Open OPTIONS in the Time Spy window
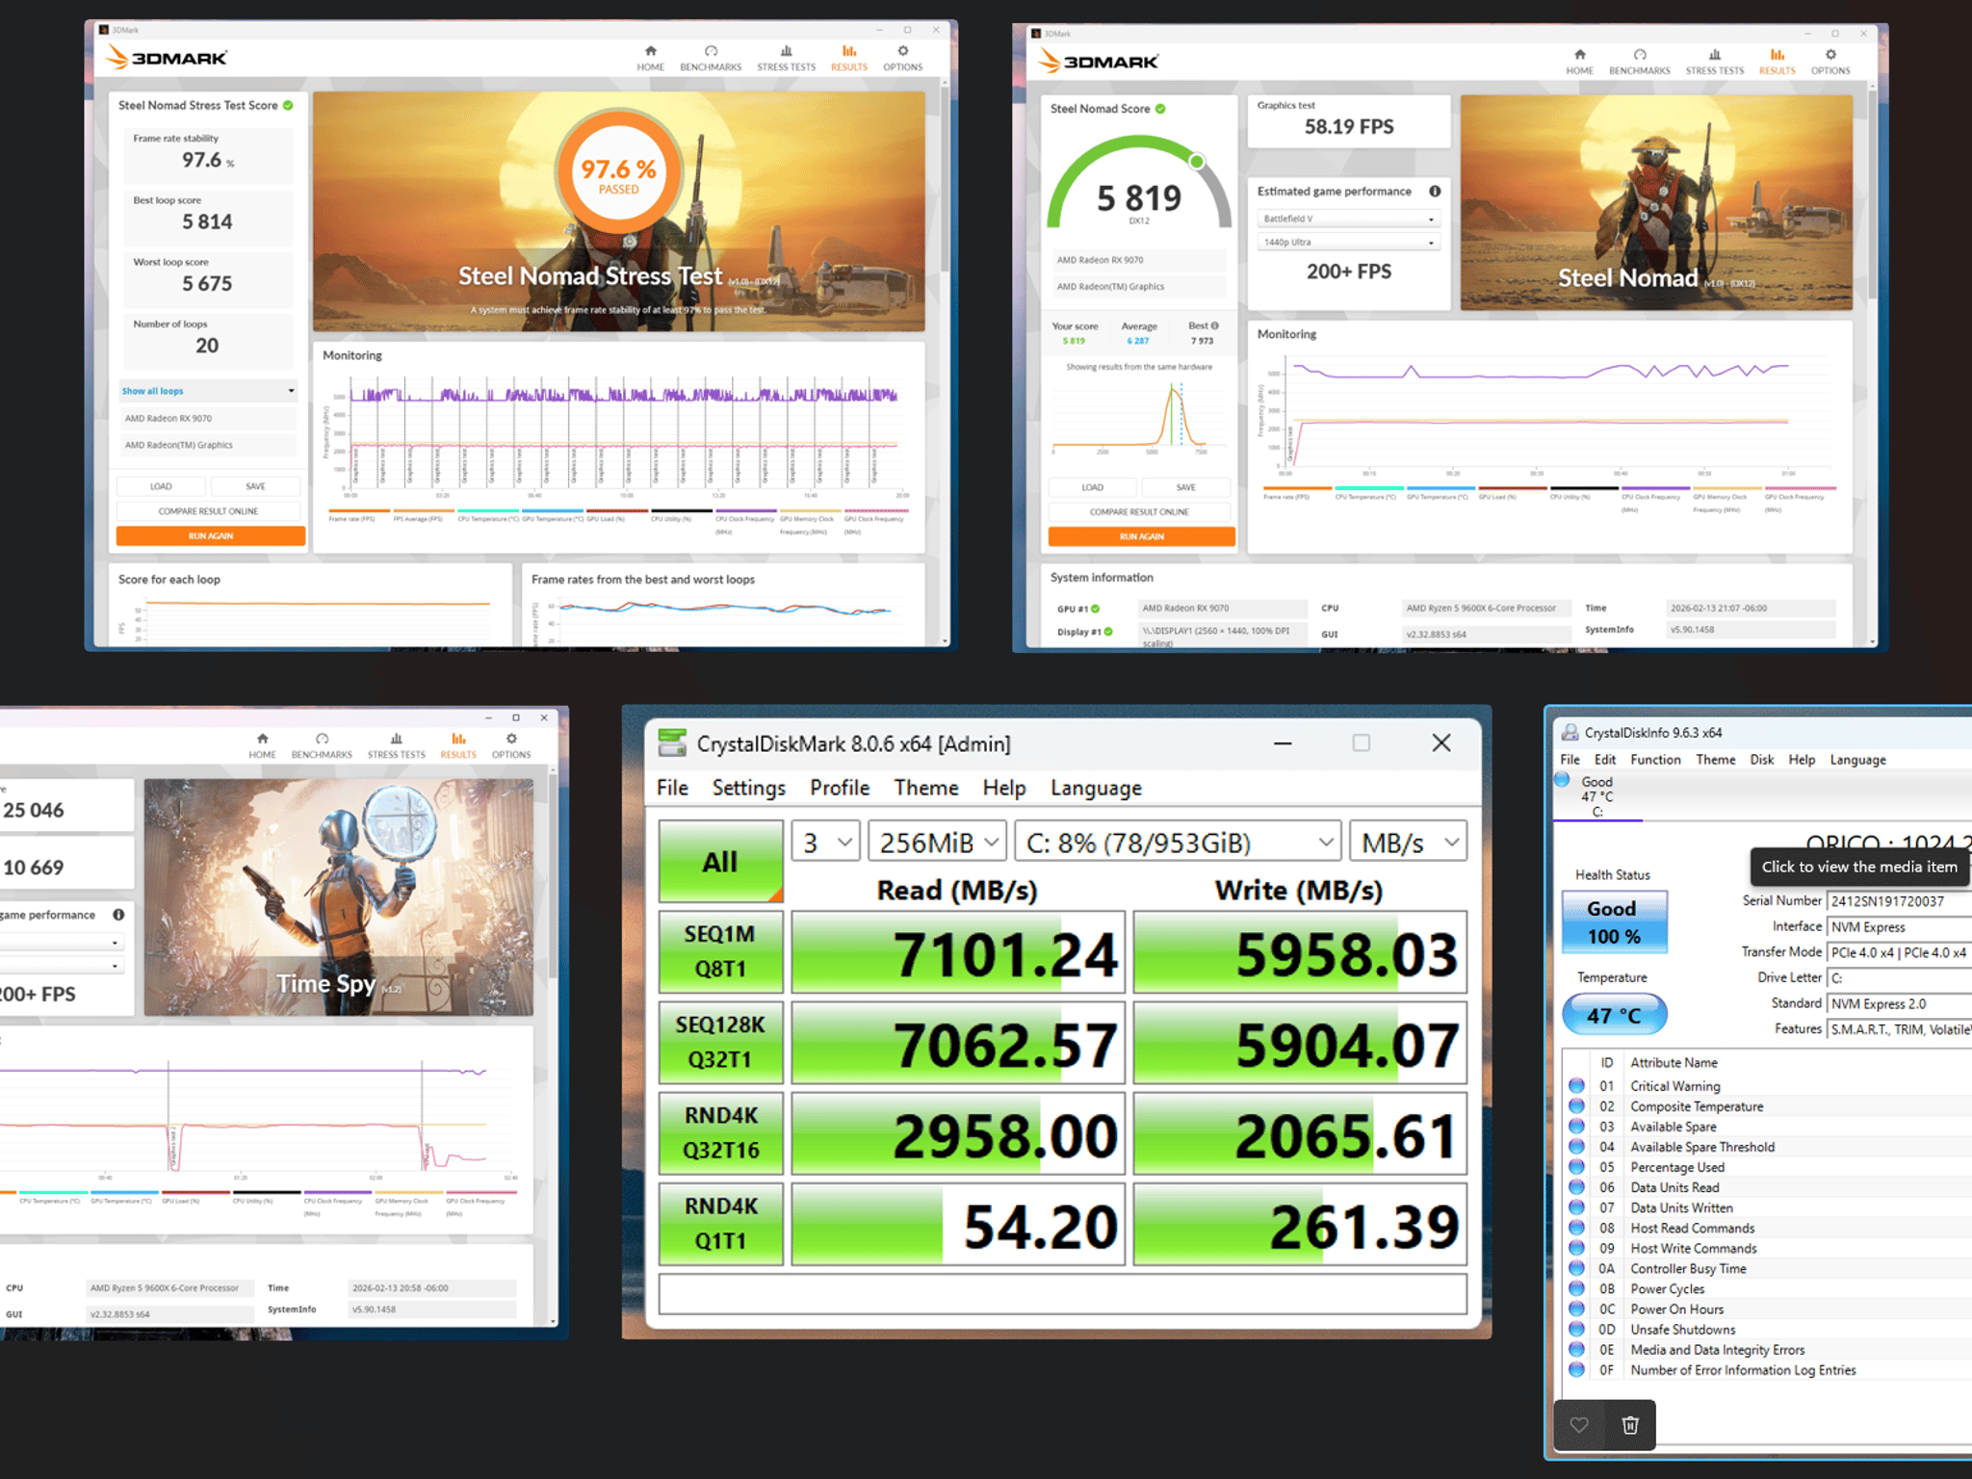The image size is (1972, 1479). 511,746
